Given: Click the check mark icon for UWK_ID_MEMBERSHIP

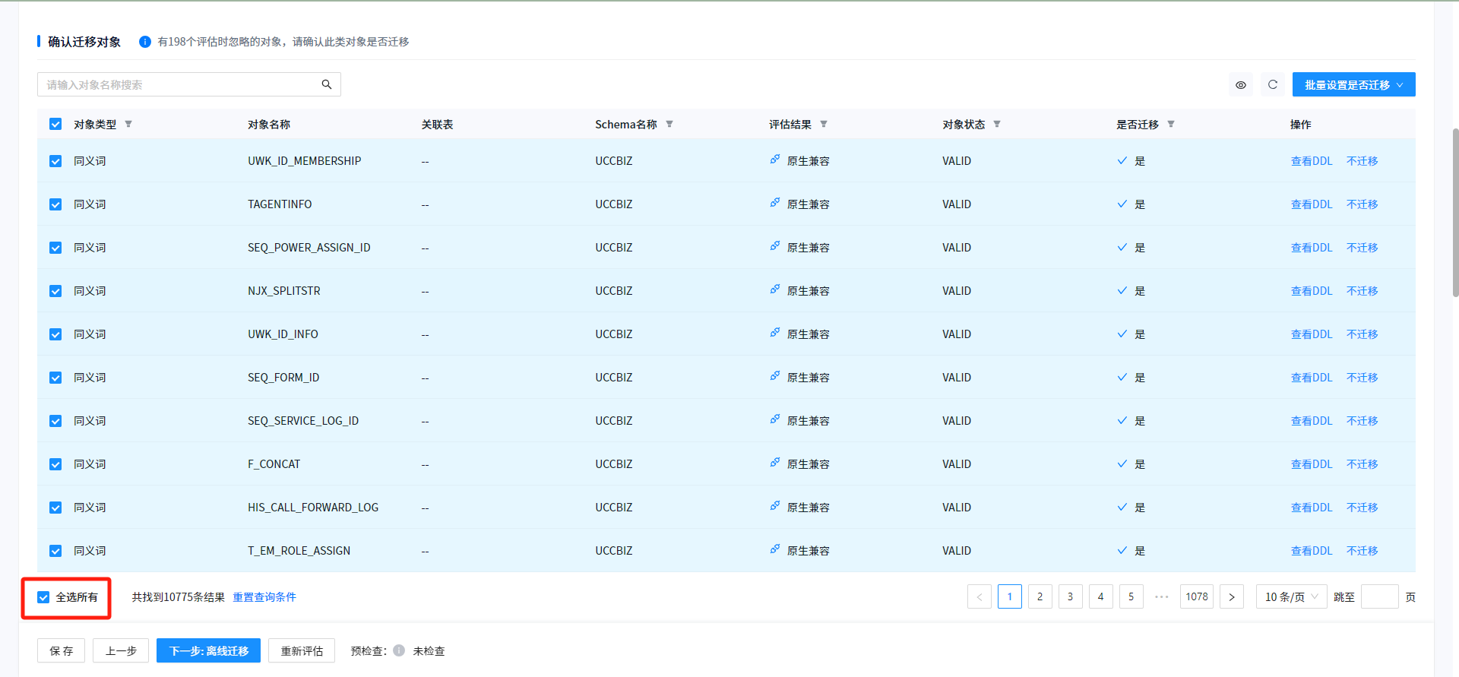Looking at the screenshot, I should tap(1122, 160).
